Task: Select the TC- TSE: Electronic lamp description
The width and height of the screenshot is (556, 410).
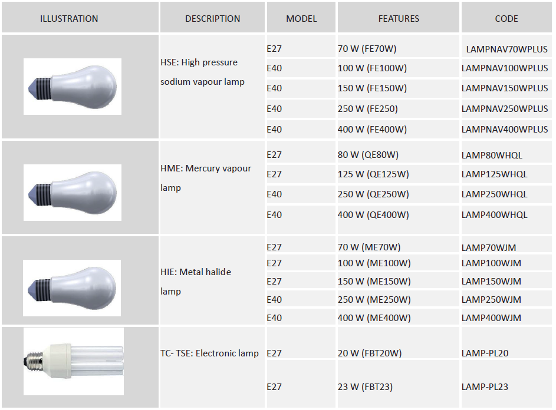Action: (209, 353)
